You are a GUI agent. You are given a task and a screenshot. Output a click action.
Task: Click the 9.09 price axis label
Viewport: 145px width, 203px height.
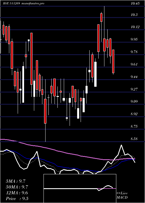134,101
